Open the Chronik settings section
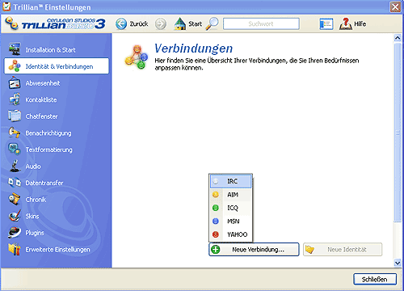404x291 pixels. pyautogui.click(x=57, y=200)
